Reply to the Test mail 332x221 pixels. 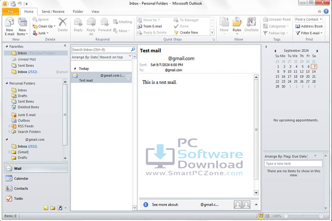(x=78, y=25)
